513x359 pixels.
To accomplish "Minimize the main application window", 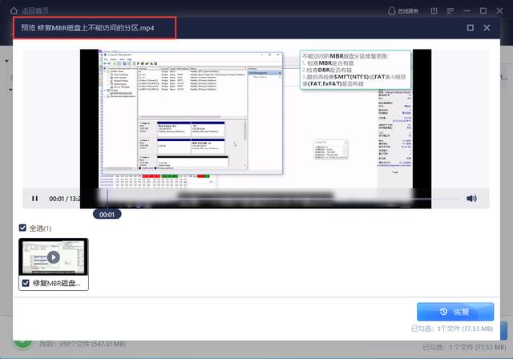I will coord(469,10).
